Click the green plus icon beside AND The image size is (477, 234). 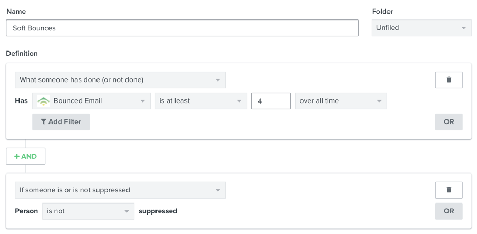click(x=17, y=156)
